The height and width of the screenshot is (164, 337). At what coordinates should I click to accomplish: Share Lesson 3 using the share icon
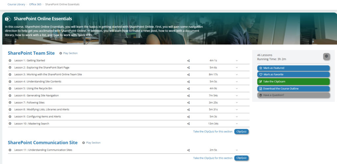189,75
